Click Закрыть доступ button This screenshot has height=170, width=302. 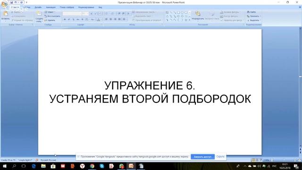click(x=202, y=157)
